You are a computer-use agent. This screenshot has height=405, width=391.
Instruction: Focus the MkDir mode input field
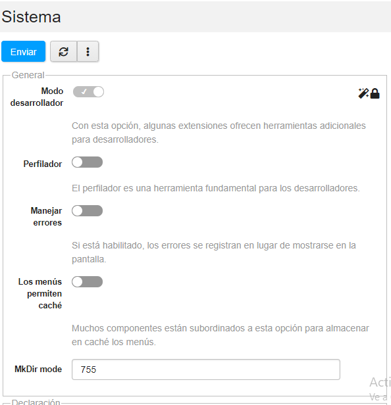(206, 369)
